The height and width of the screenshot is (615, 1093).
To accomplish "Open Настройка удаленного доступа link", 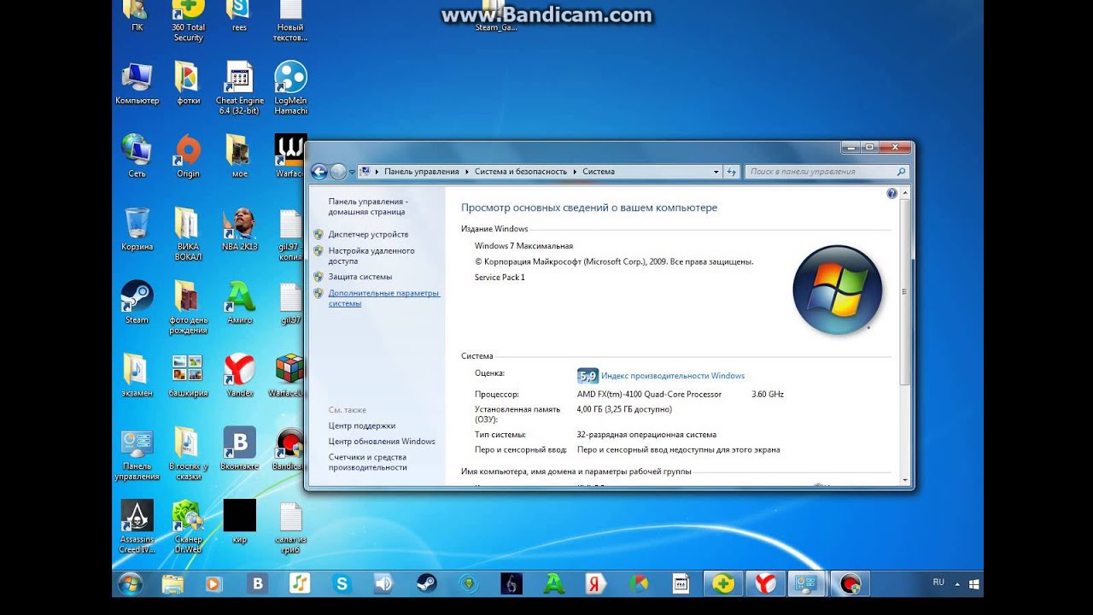I will 371,256.
